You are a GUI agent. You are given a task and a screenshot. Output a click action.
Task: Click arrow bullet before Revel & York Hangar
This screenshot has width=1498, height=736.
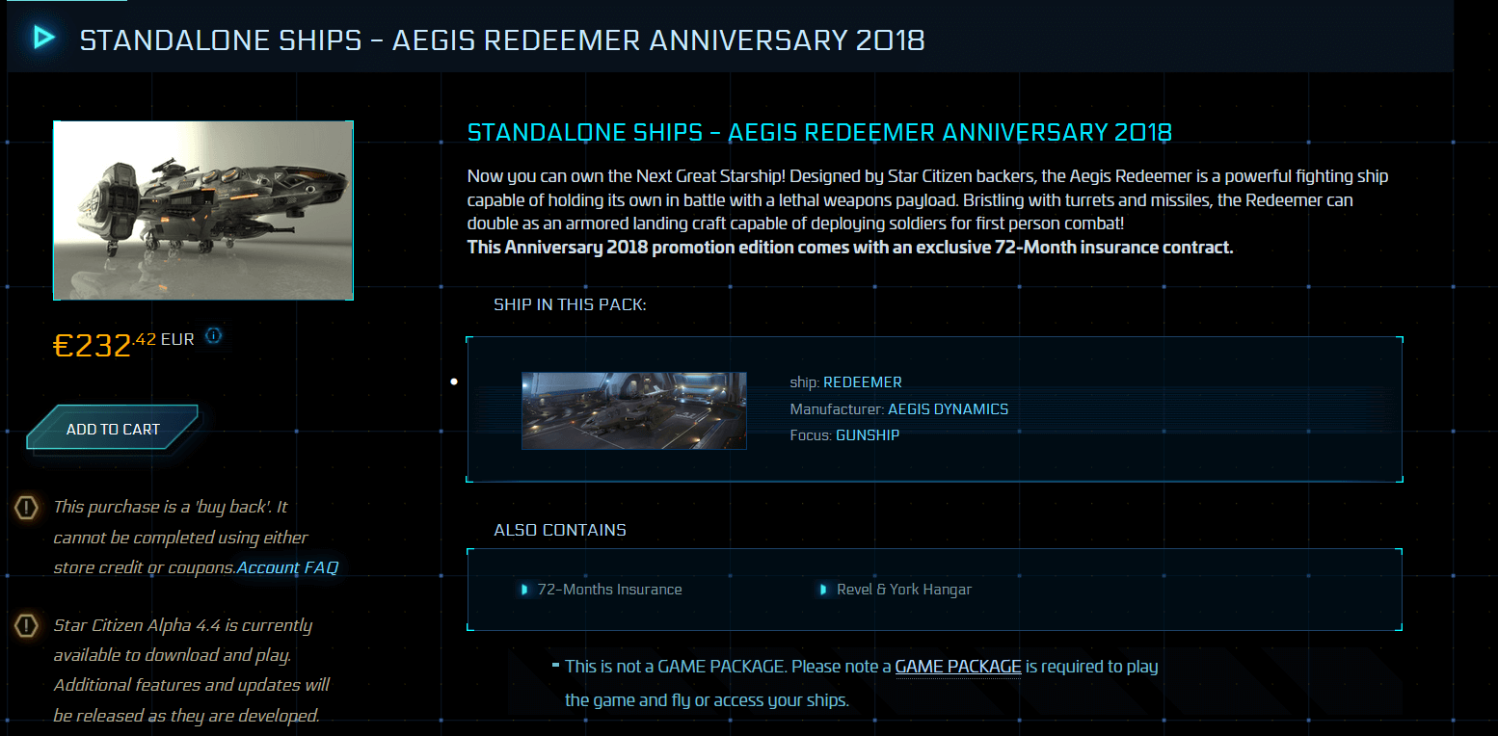point(823,590)
